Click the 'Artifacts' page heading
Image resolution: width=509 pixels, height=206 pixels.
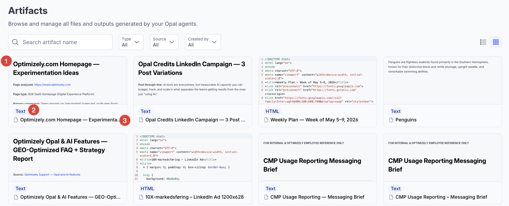click(28, 11)
